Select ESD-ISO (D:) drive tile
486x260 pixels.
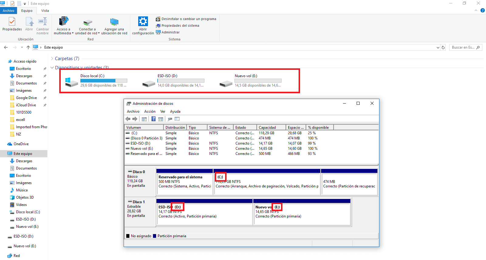click(174, 81)
